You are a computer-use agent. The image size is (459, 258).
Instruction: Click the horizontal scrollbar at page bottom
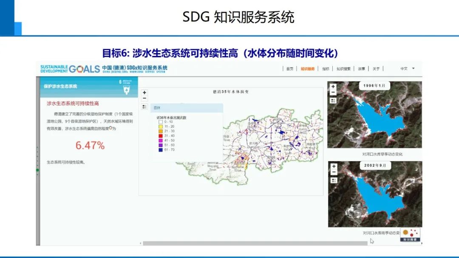pos(255,243)
